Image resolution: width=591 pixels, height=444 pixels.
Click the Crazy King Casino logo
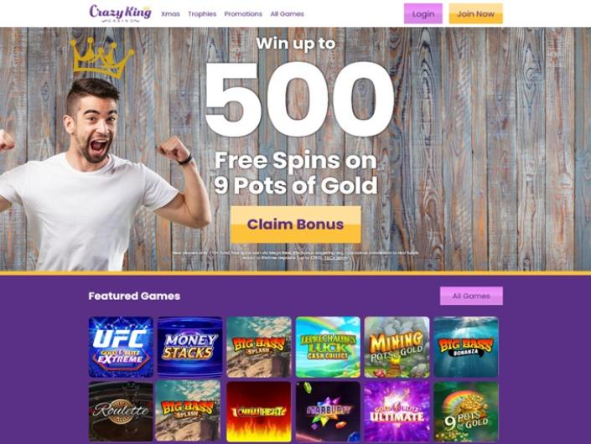[120, 13]
